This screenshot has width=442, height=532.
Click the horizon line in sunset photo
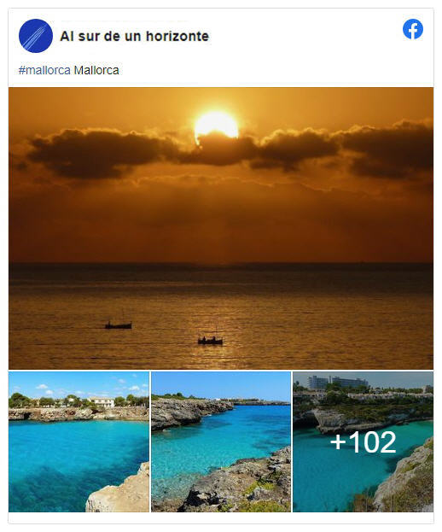coord(221,263)
